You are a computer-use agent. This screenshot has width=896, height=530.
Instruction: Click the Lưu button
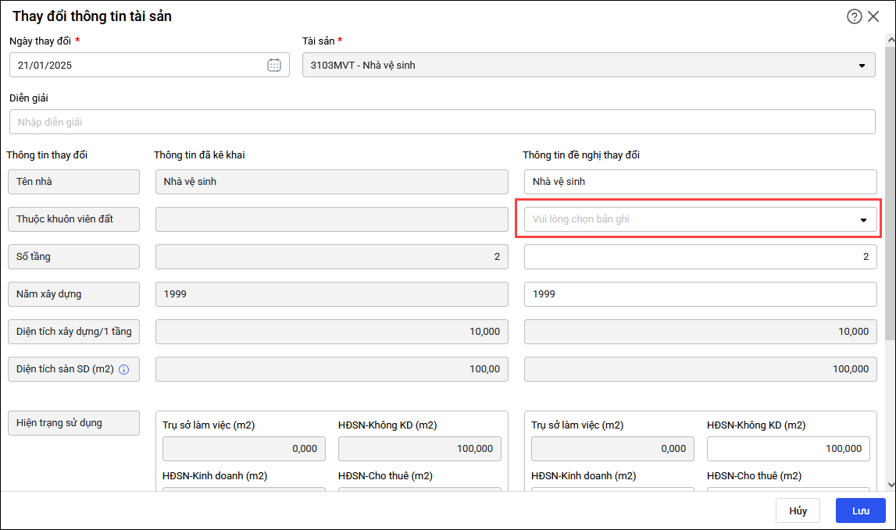pos(860,510)
